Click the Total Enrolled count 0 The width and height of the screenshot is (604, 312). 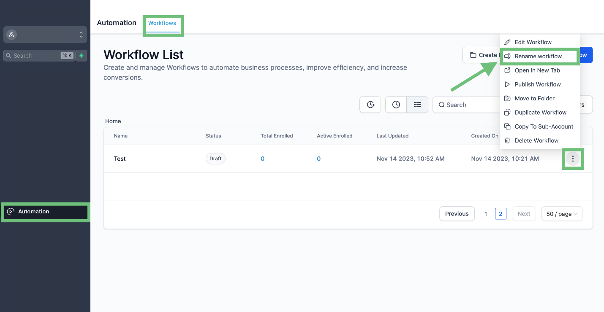tap(263, 159)
